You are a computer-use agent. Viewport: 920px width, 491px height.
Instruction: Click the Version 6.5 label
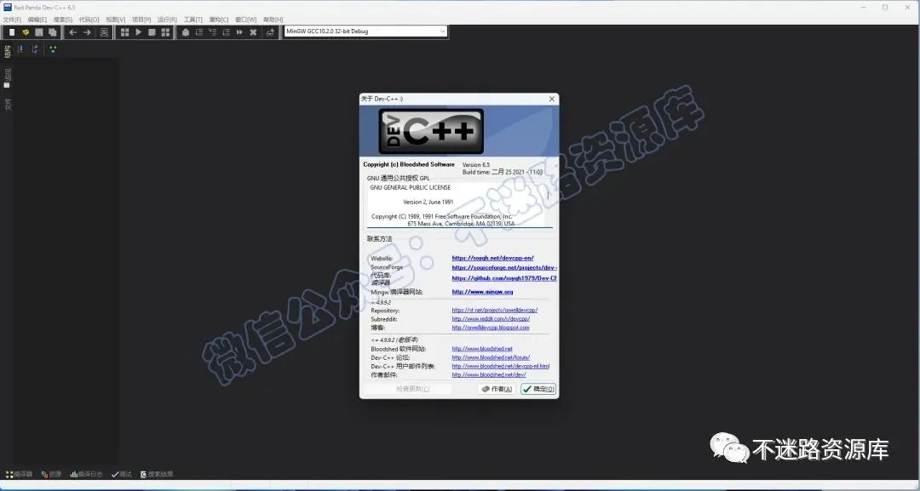coord(476,164)
